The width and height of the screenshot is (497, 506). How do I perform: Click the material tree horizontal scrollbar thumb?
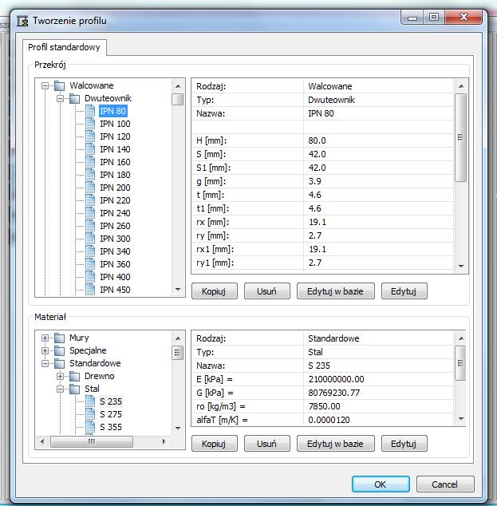click(x=92, y=442)
